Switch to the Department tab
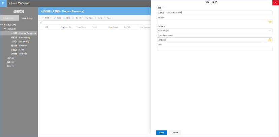 pos(9,18)
